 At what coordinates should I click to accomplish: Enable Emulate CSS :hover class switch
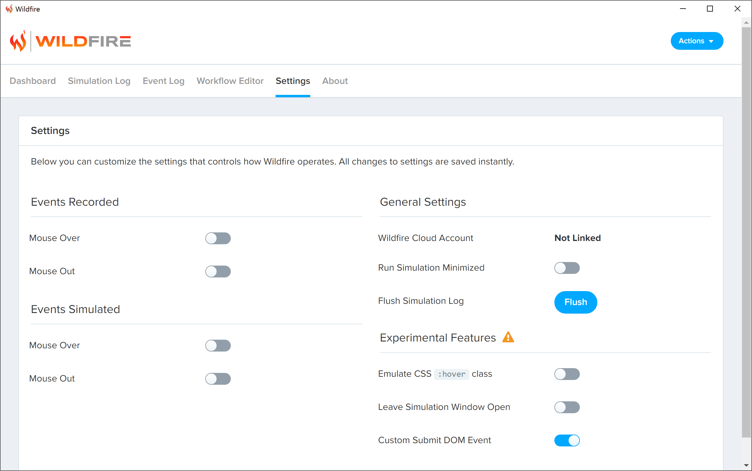point(567,374)
